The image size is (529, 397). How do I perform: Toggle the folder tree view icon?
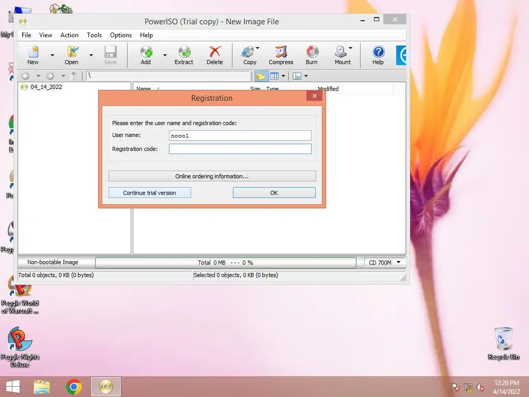[x=261, y=77]
